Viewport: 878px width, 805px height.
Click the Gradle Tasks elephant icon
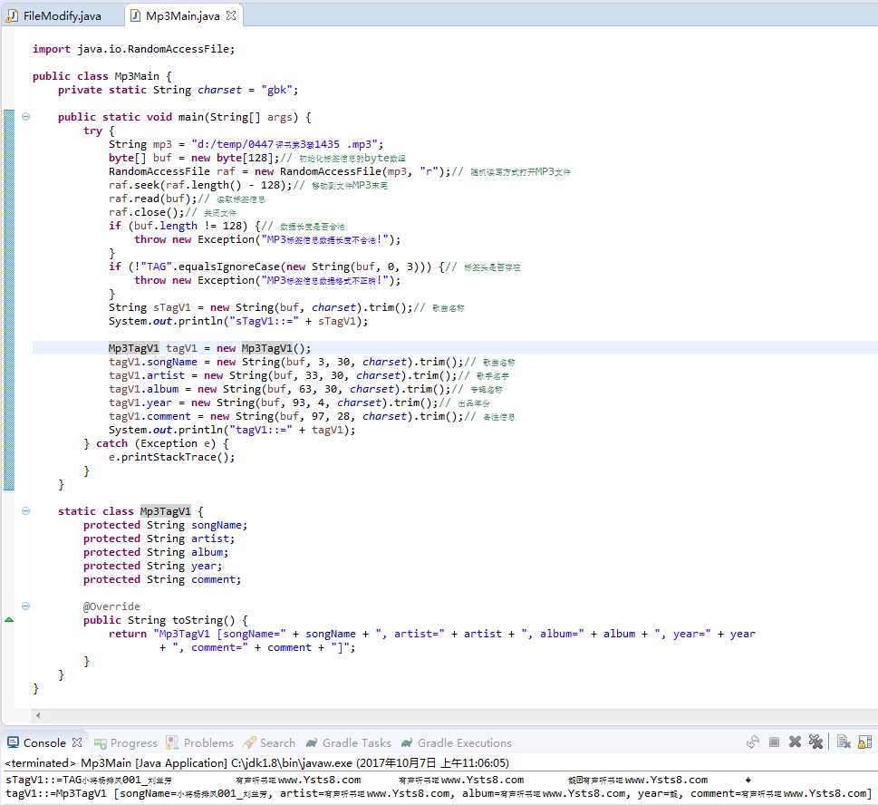pos(312,742)
